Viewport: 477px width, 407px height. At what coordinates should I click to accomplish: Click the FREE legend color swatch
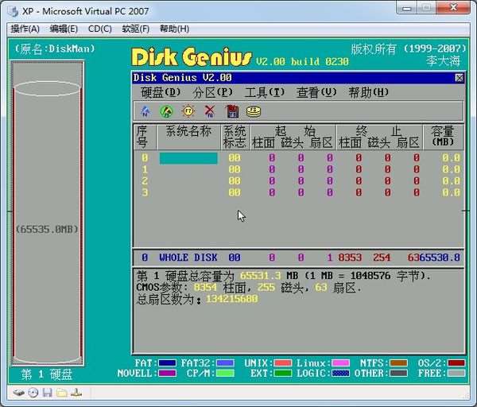(456, 374)
